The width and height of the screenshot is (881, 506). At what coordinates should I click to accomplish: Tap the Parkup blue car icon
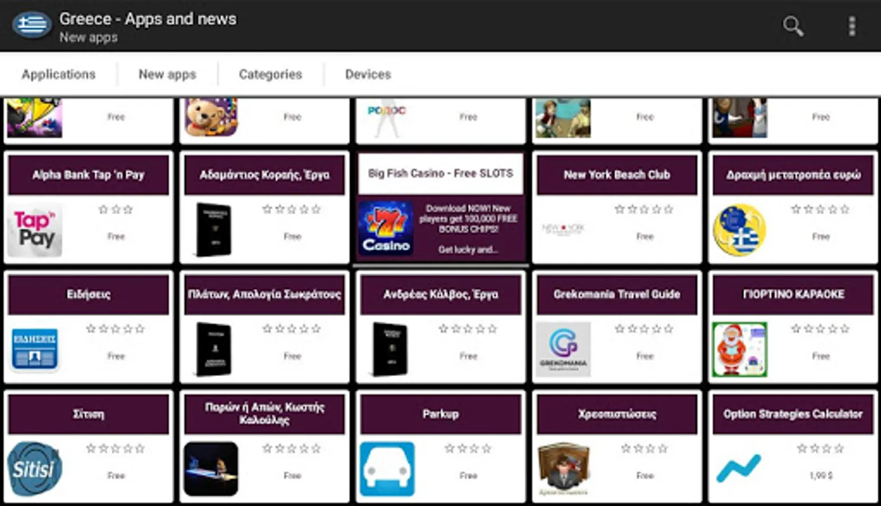pos(387,469)
